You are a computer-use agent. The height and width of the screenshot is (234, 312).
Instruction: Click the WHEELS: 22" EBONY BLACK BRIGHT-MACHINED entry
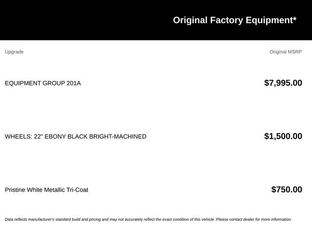[x=76, y=136]
